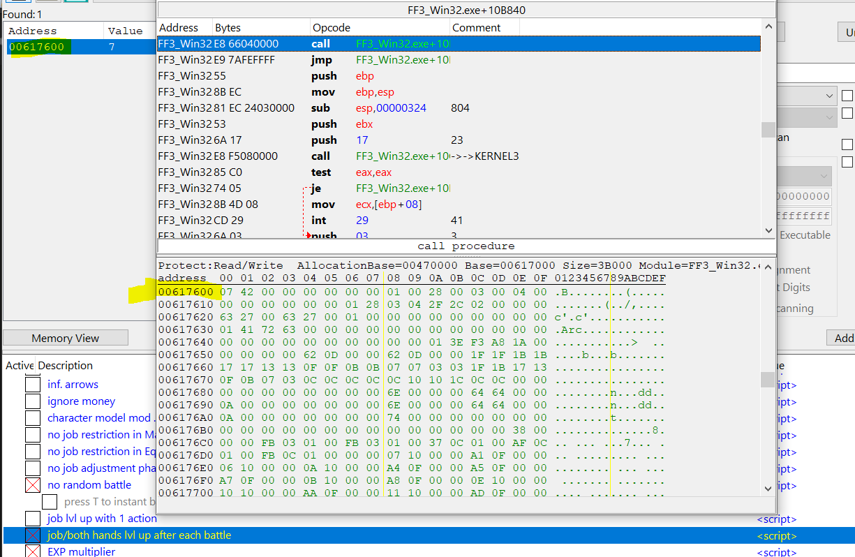Select the 'mov ebp,esp' instruction row
This screenshot has height=557, width=855.
click(459, 92)
